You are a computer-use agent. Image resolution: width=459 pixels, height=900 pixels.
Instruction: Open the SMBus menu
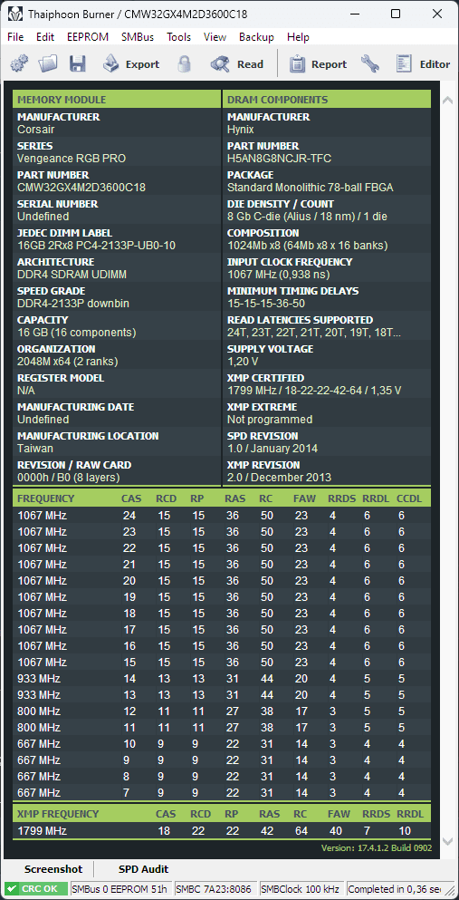click(x=138, y=37)
